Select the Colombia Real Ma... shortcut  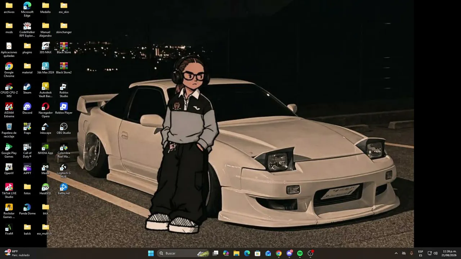[x=64, y=150]
